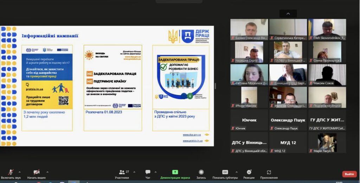Expand the arrow next to Участники
Viewport: 360px width, 183px height.
[134, 172]
